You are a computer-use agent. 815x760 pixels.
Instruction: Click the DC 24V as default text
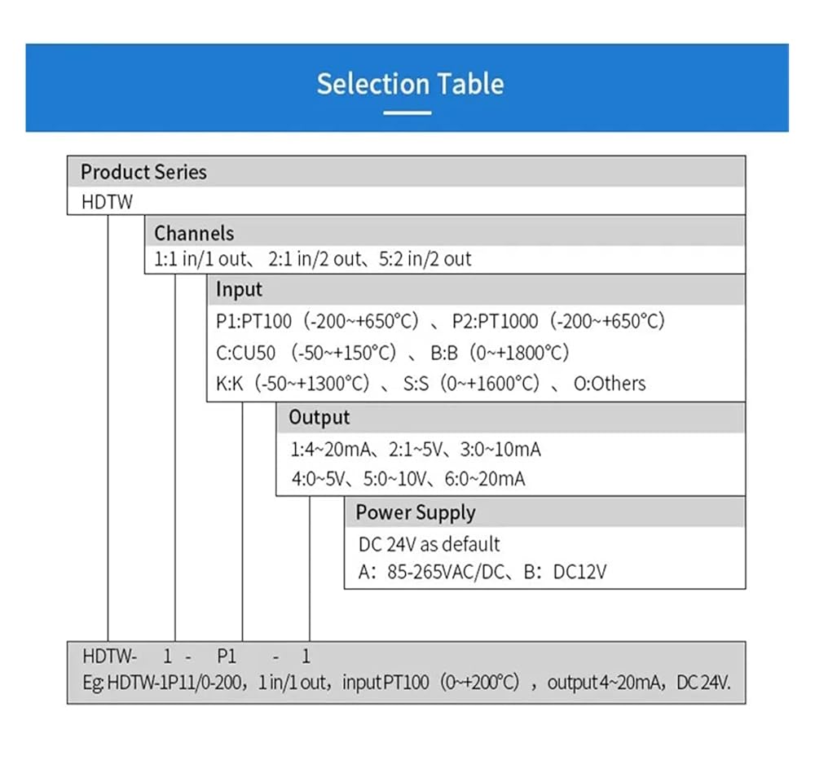point(429,544)
